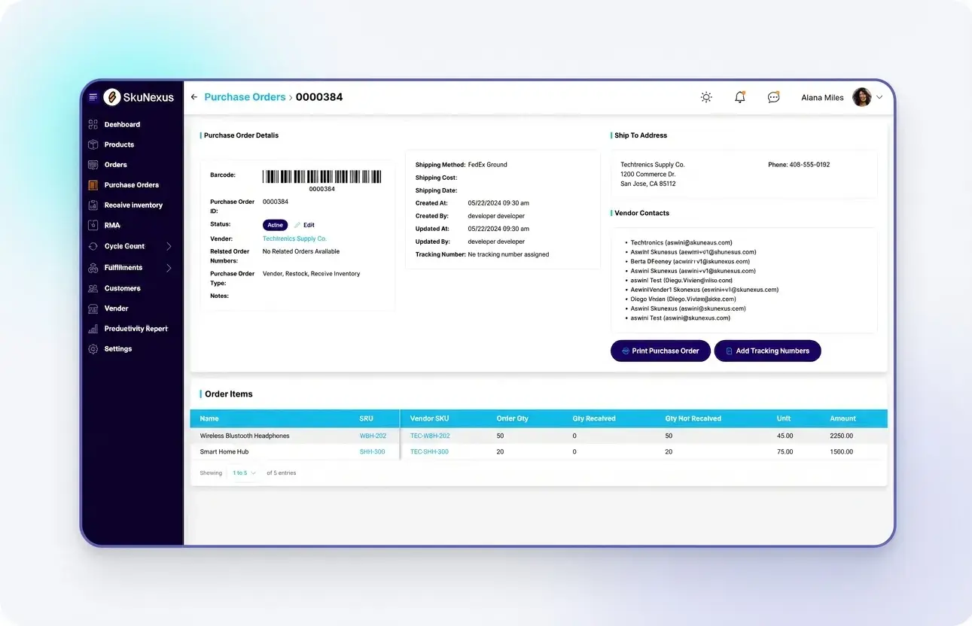Go back using the arrow before Purchase Orders

tap(193, 97)
